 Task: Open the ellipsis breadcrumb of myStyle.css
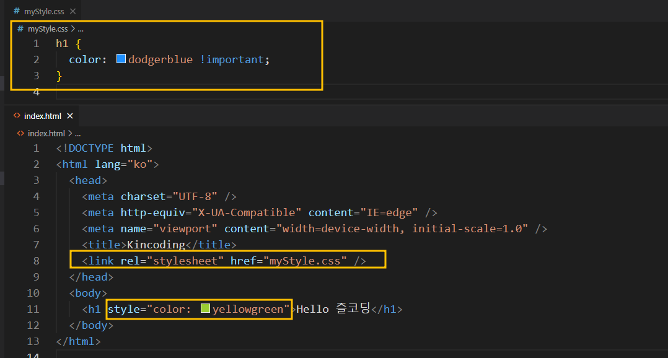(81, 29)
